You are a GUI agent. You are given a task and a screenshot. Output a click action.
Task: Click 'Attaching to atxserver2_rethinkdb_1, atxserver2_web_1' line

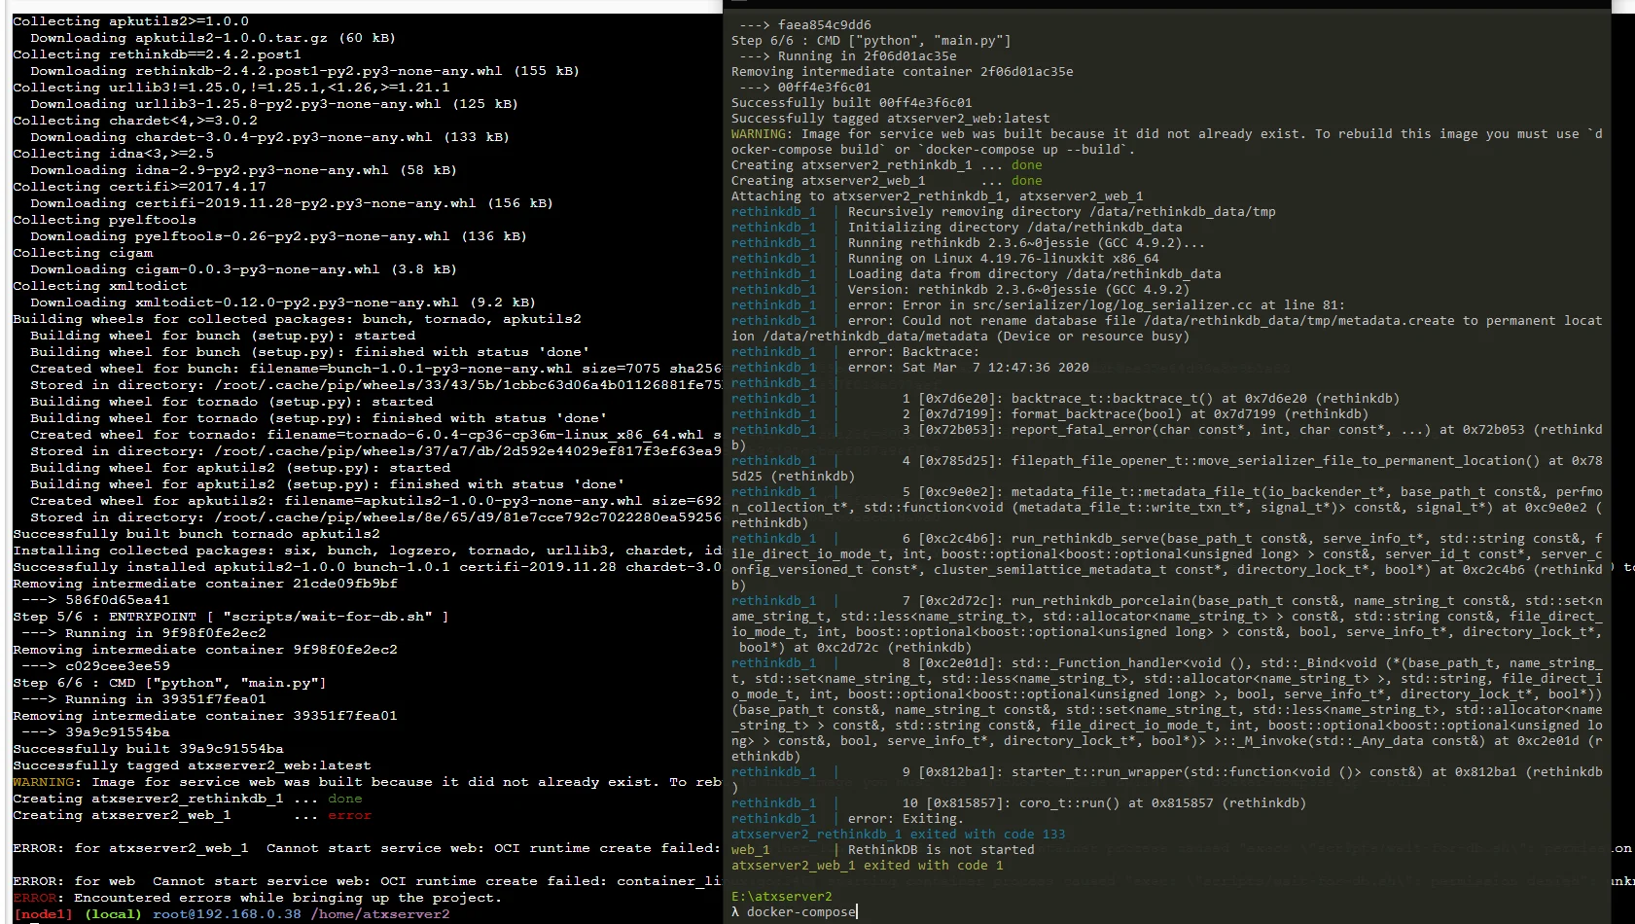[x=938, y=196]
